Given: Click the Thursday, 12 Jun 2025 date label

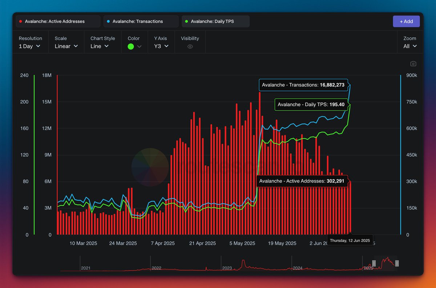Looking at the screenshot, I should tap(350, 240).
